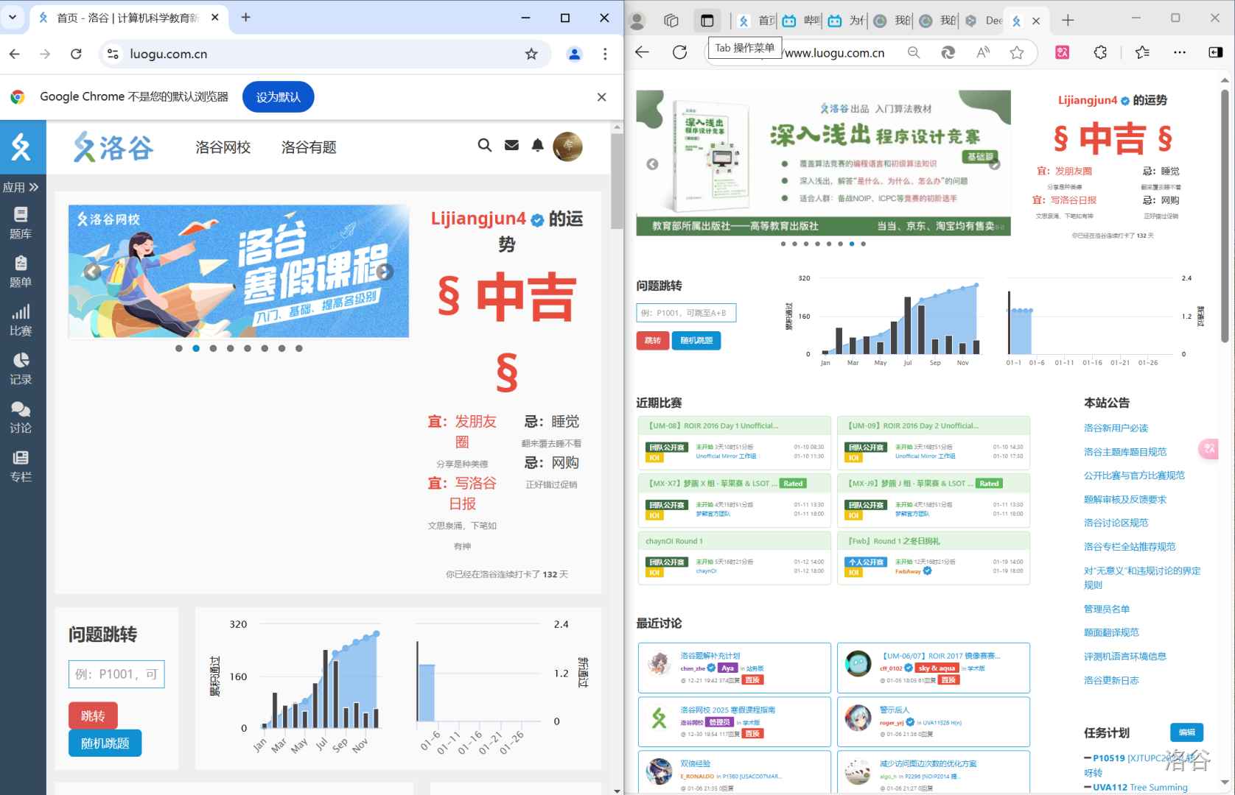Open 比赛 contests sidebar icon
Screen dimensions: 1235x795
(21, 319)
